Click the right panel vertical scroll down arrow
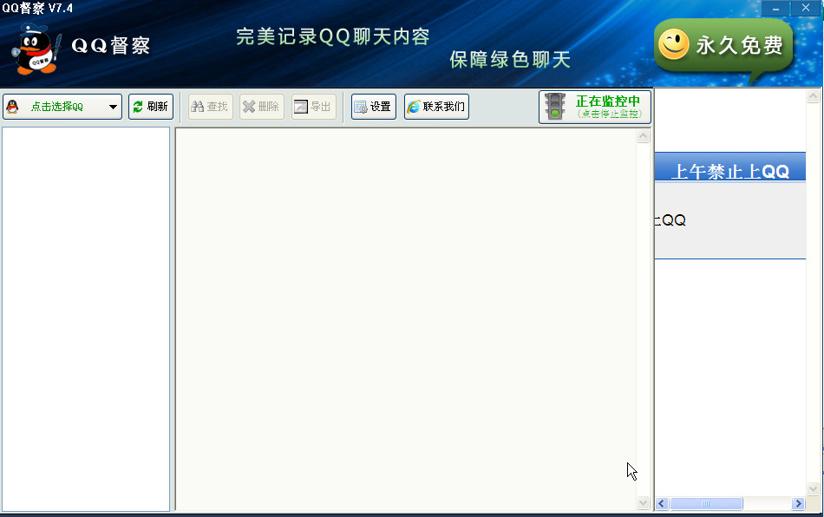This screenshot has height=517, width=824. click(x=813, y=489)
